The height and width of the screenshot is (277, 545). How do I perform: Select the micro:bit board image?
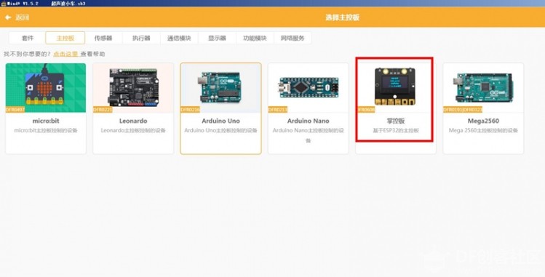point(46,88)
